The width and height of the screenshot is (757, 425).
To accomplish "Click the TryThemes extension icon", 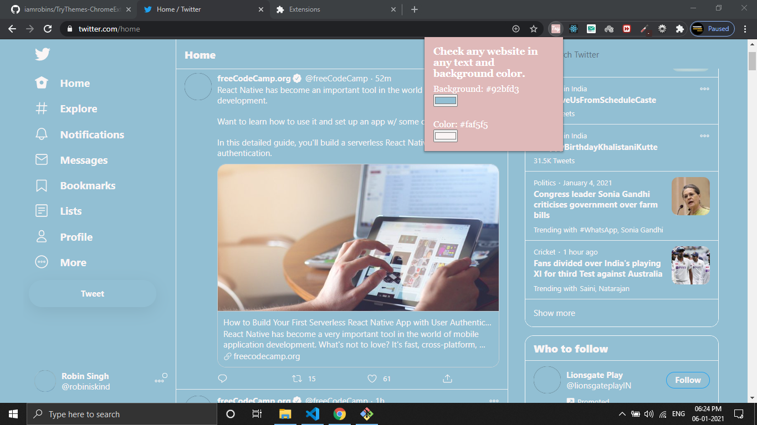I will 555,29.
